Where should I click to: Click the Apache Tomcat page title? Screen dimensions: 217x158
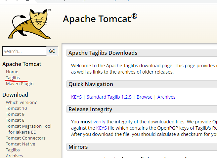tap(100, 18)
